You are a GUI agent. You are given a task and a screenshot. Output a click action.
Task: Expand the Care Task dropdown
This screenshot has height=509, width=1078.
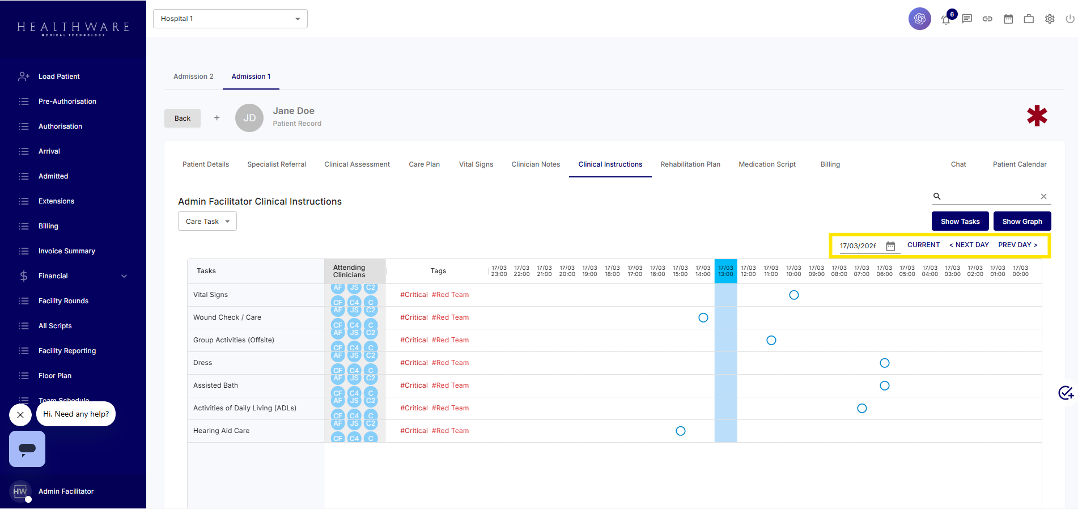click(x=207, y=222)
